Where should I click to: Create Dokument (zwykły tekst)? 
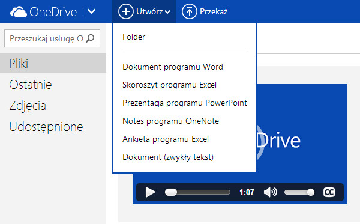coord(168,157)
